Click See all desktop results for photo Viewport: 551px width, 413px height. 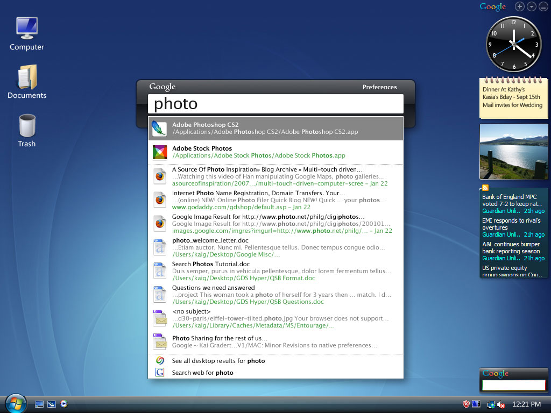click(275, 361)
